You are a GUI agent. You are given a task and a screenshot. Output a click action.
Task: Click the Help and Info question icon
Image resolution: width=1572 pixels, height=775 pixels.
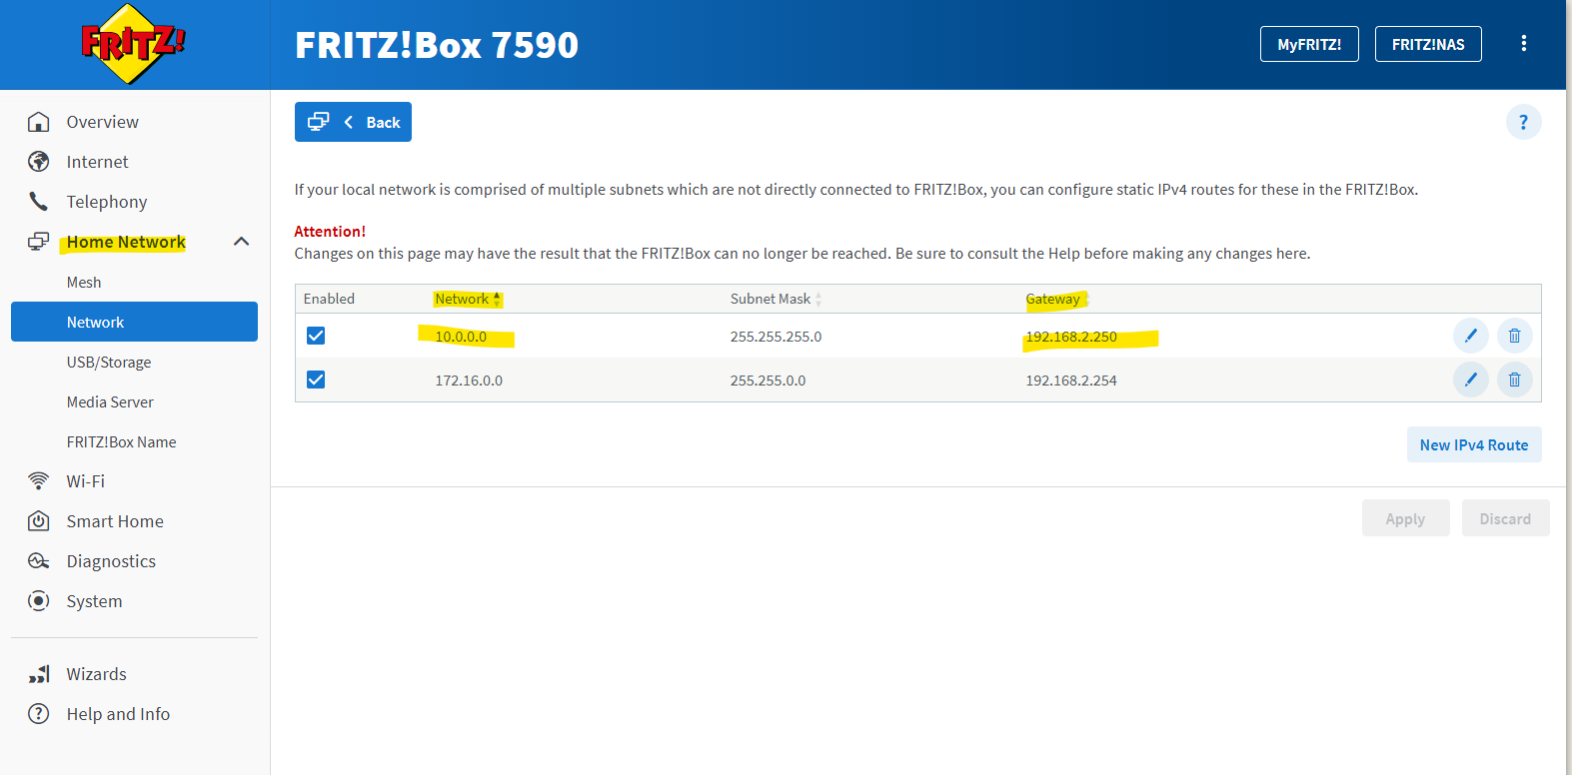point(39,714)
